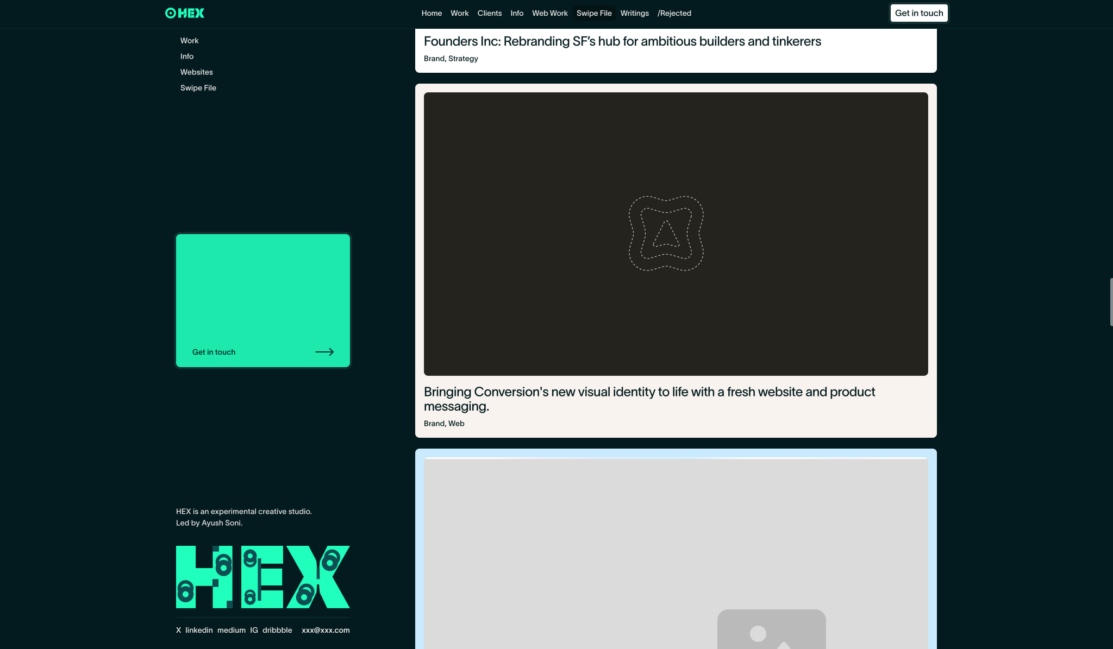1113x649 pixels.
Task: Open the /Rejected nav item
Action: pos(674,13)
